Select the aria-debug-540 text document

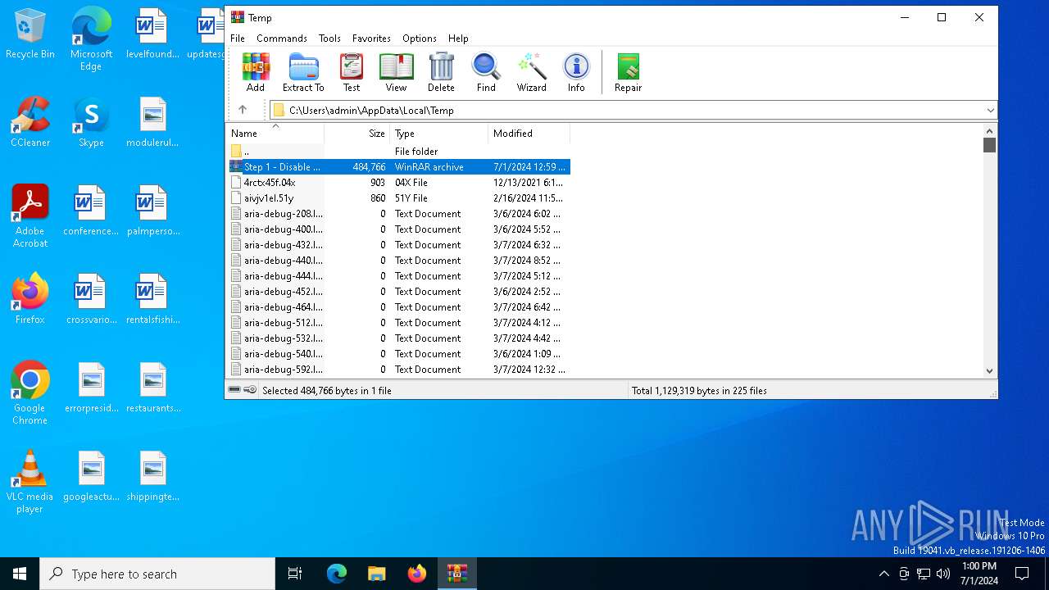click(x=398, y=353)
